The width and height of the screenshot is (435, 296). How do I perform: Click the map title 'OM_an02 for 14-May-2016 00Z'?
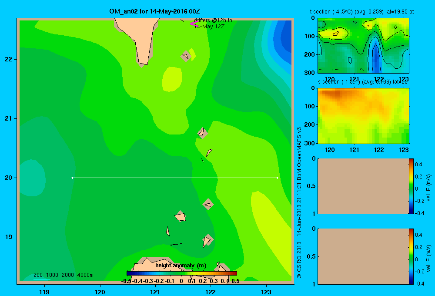(154, 11)
